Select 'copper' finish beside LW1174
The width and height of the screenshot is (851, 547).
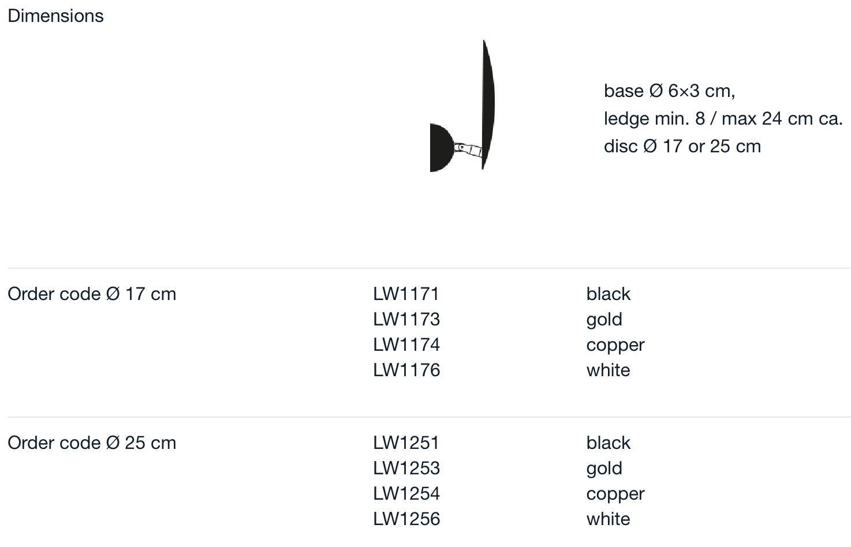click(615, 346)
